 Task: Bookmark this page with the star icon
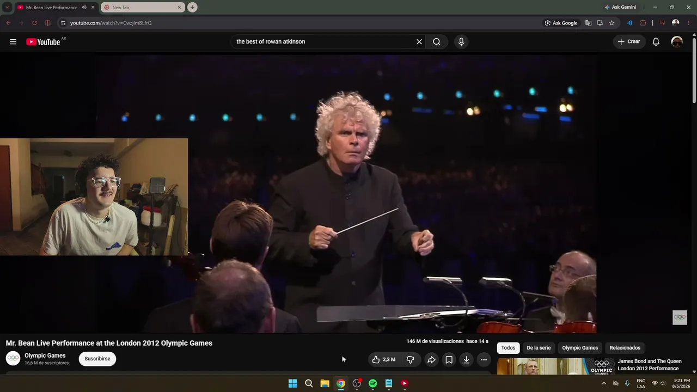pos(612,23)
